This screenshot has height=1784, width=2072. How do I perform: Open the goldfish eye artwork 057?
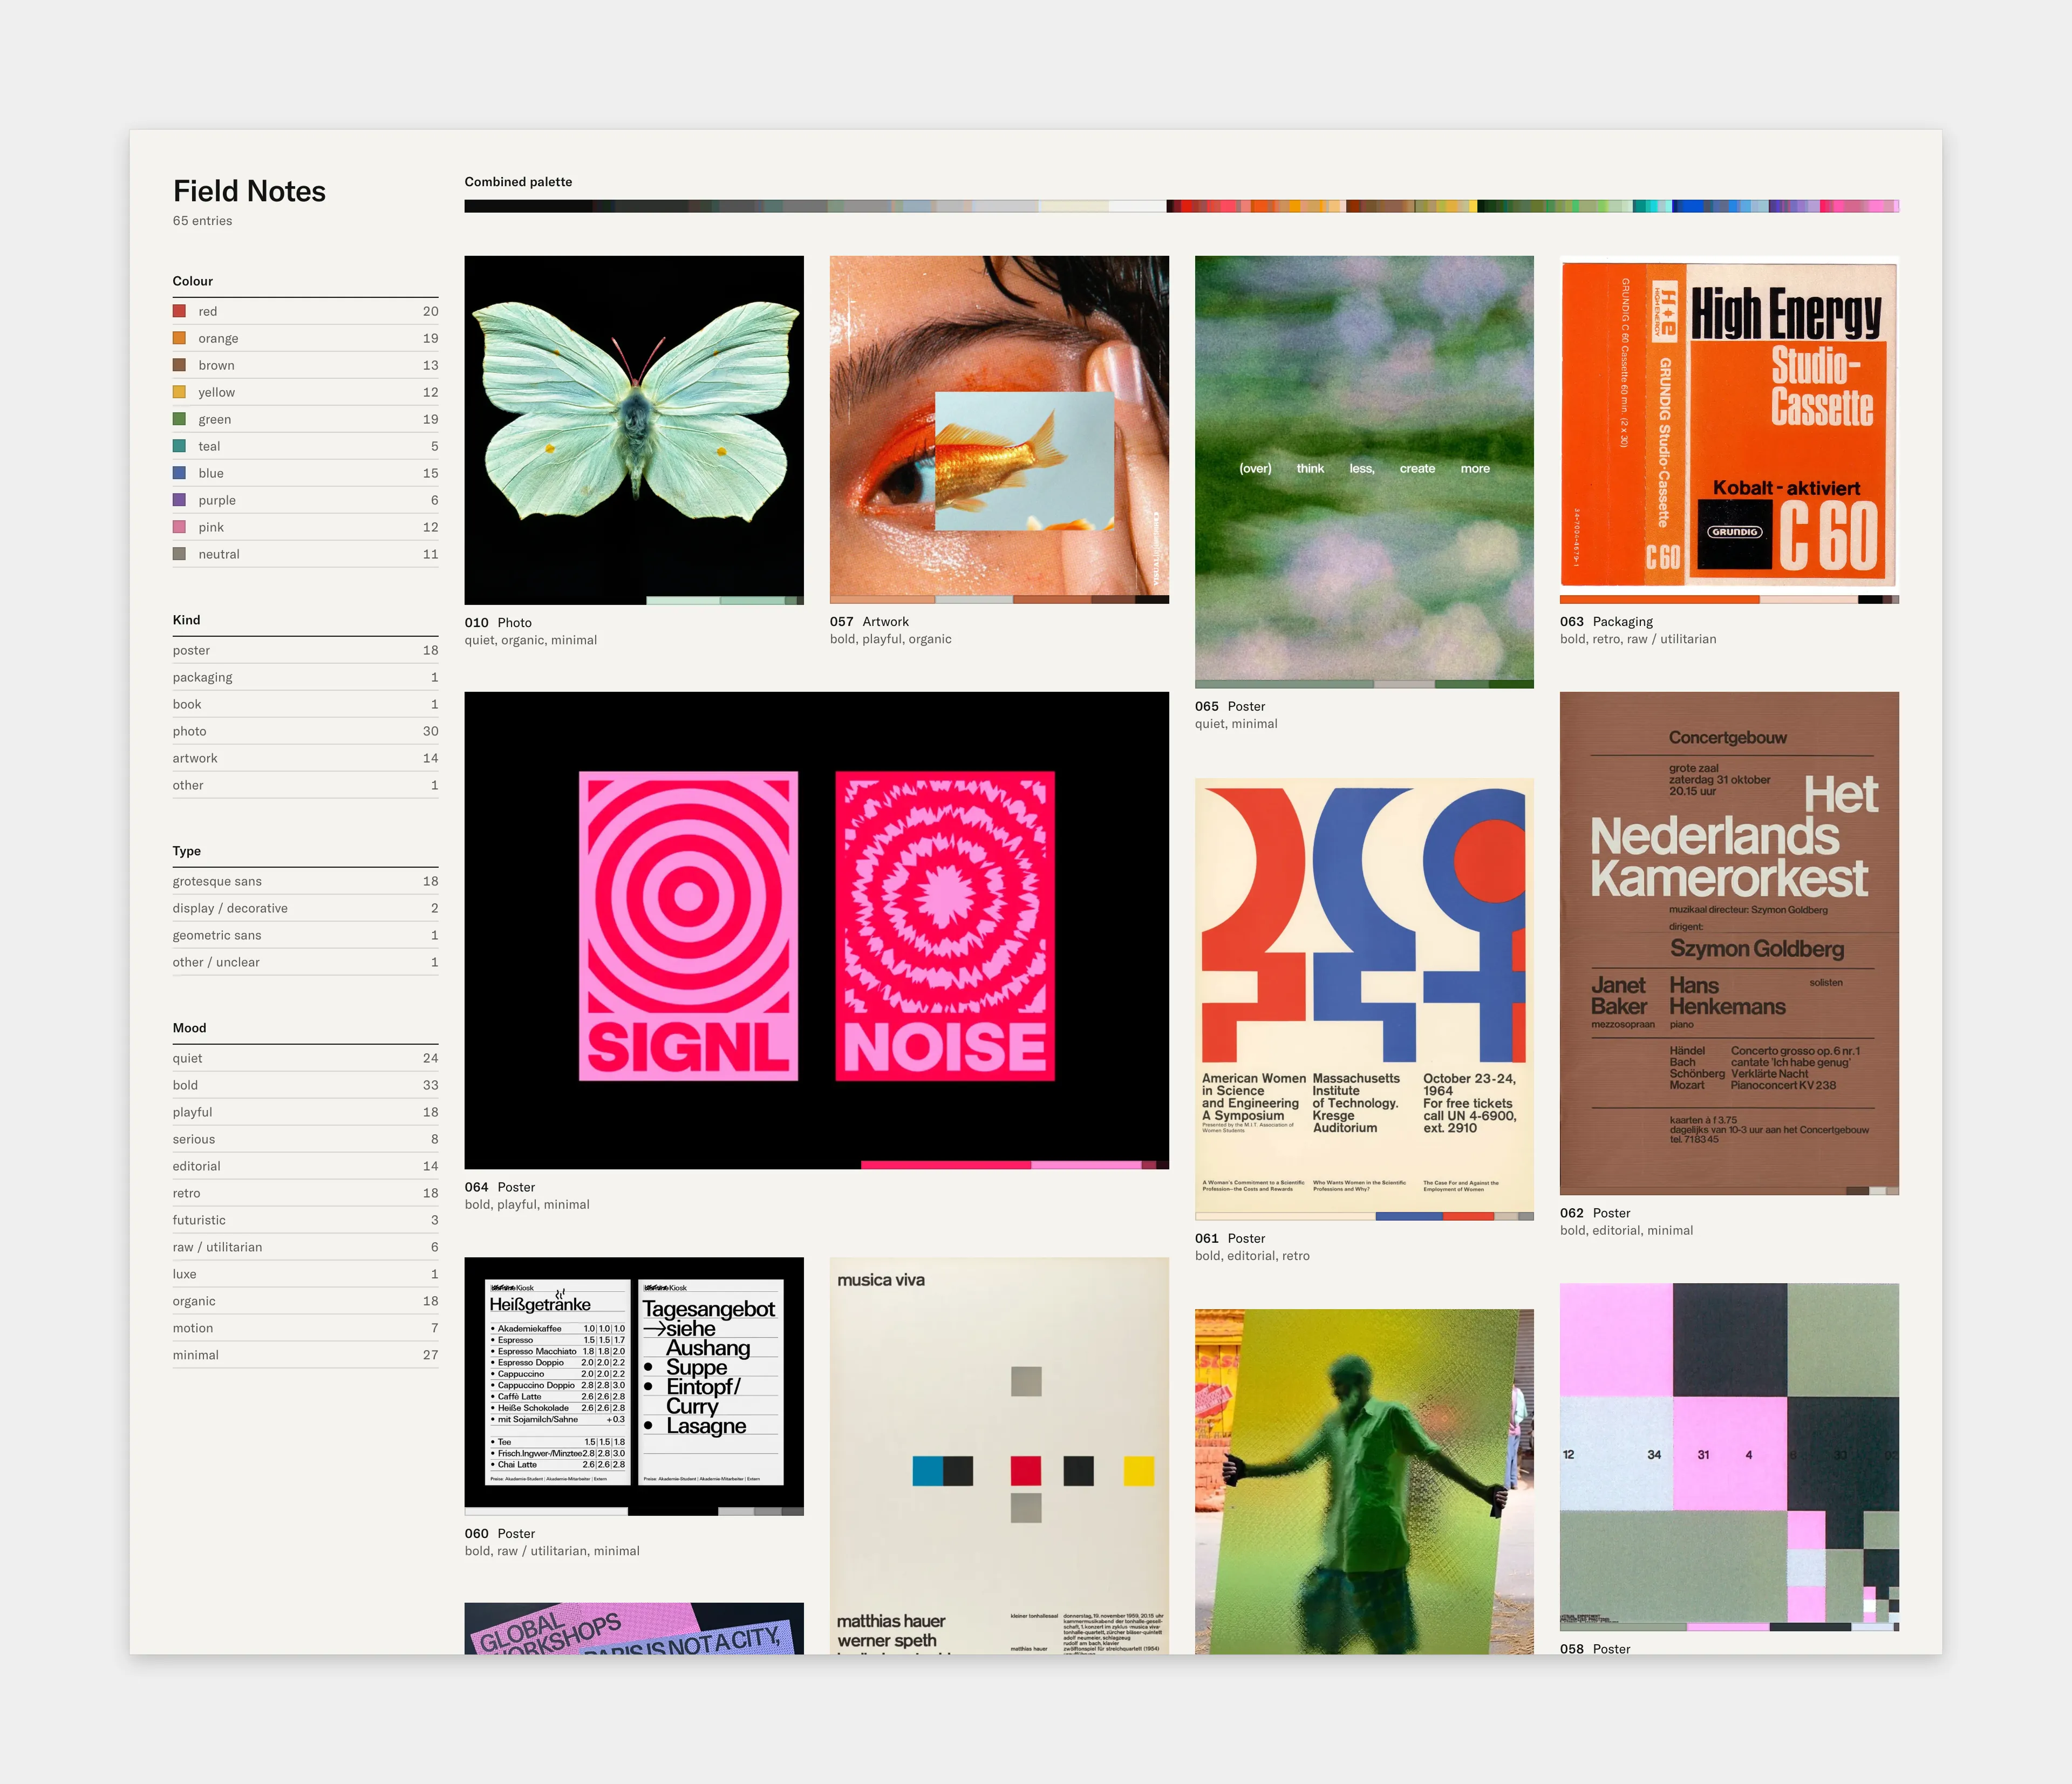coord(999,429)
